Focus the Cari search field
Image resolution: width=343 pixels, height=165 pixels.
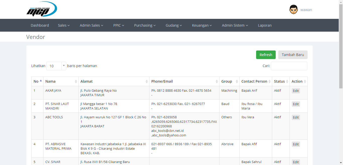coord(289,66)
